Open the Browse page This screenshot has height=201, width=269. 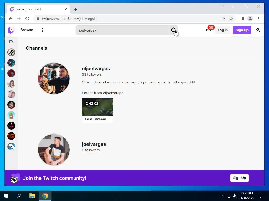pyautogui.click(x=27, y=30)
